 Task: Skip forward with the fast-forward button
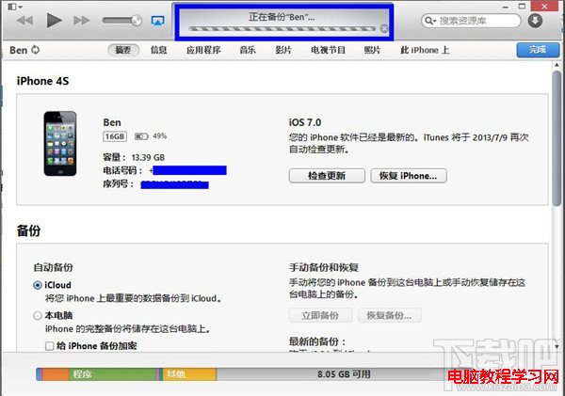tap(81, 21)
